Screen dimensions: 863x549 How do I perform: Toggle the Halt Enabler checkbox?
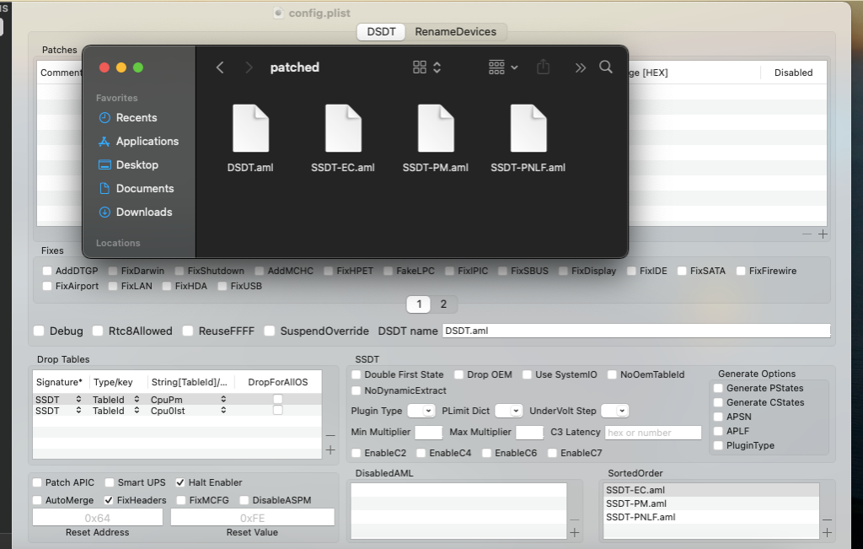(x=181, y=482)
